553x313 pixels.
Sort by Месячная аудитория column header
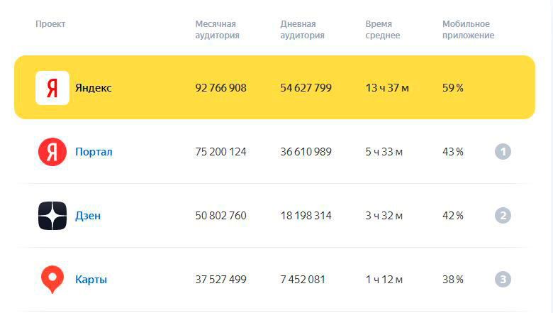(217, 30)
